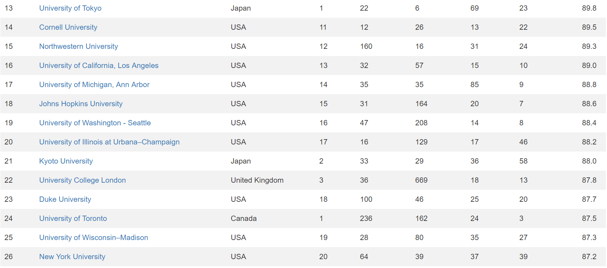Click the University College London link
The image size is (607, 268).
pyautogui.click(x=82, y=180)
